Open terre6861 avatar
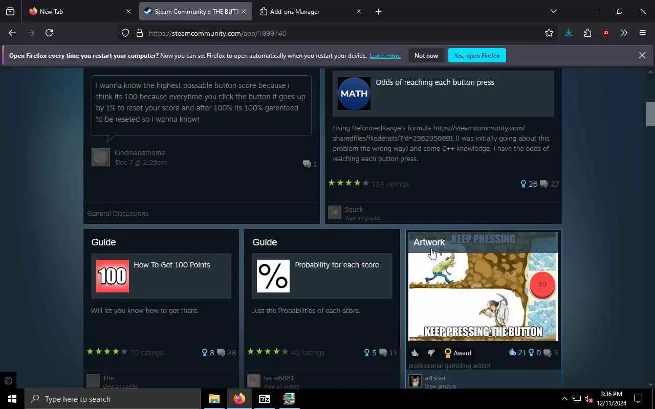Image resolution: width=655 pixels, height=409 pixels. click(254, 381)
